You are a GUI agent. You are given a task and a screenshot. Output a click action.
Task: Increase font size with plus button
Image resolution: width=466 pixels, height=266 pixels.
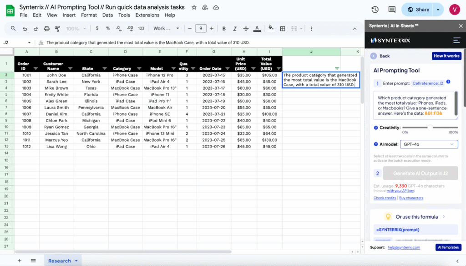(x=212, y=29)
